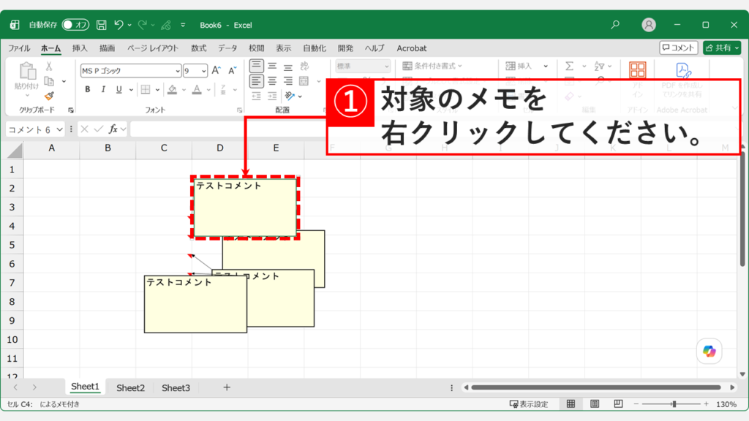Click the Middle Align icon

coord(272,66)
